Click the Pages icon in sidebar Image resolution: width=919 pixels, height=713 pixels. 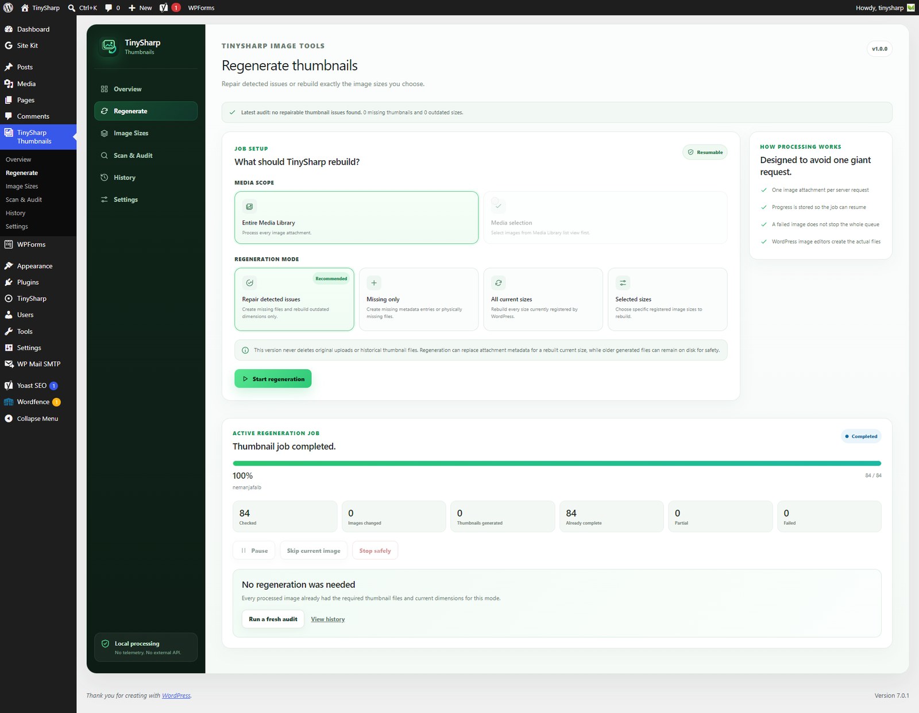point(9,100)
